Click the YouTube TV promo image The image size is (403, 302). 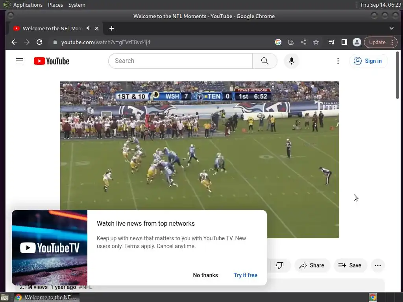coord(50,248)
